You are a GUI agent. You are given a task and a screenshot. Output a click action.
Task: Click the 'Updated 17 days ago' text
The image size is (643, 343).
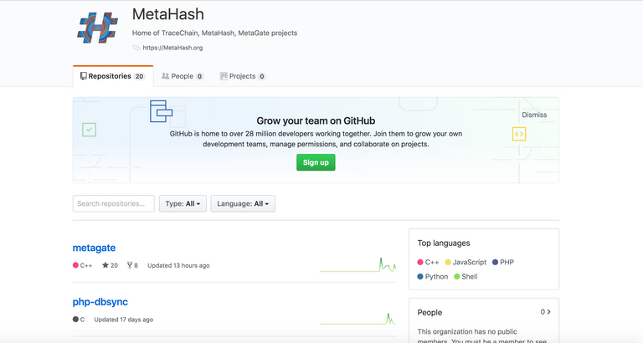[x=123, y=320]
